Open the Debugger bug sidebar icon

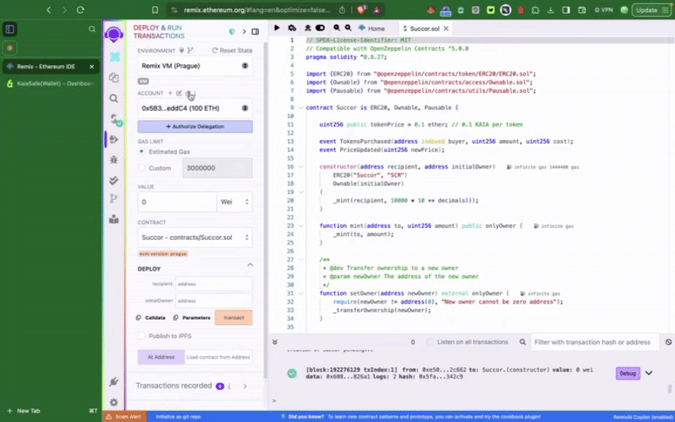click(x=114, y=160)
